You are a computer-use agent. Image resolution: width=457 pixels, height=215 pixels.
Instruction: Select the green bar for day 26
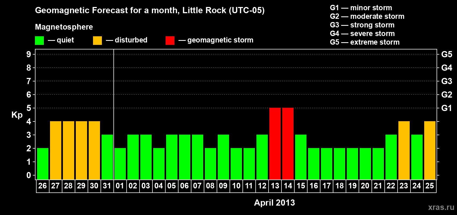tap(43, 164)
